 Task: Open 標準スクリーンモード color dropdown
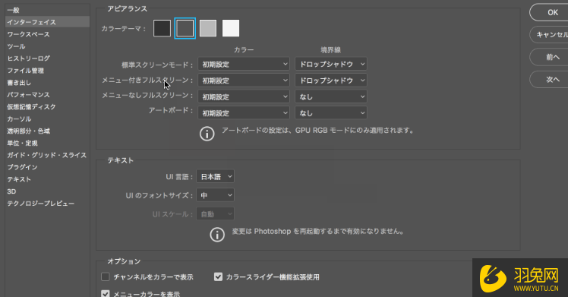(244, 64)
